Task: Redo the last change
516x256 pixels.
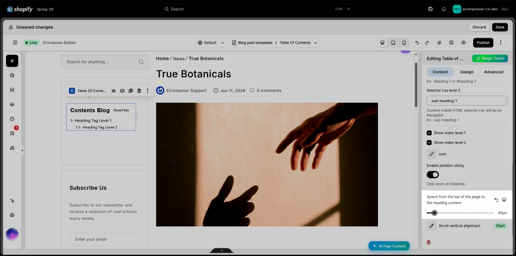Action: (427, 43)
